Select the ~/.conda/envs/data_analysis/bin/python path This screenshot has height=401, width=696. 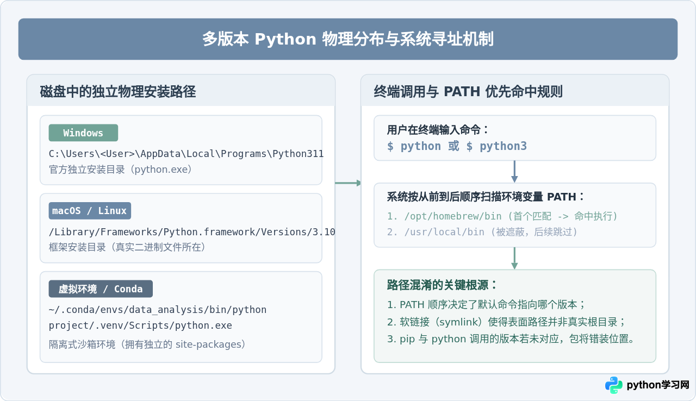[158, 310]
